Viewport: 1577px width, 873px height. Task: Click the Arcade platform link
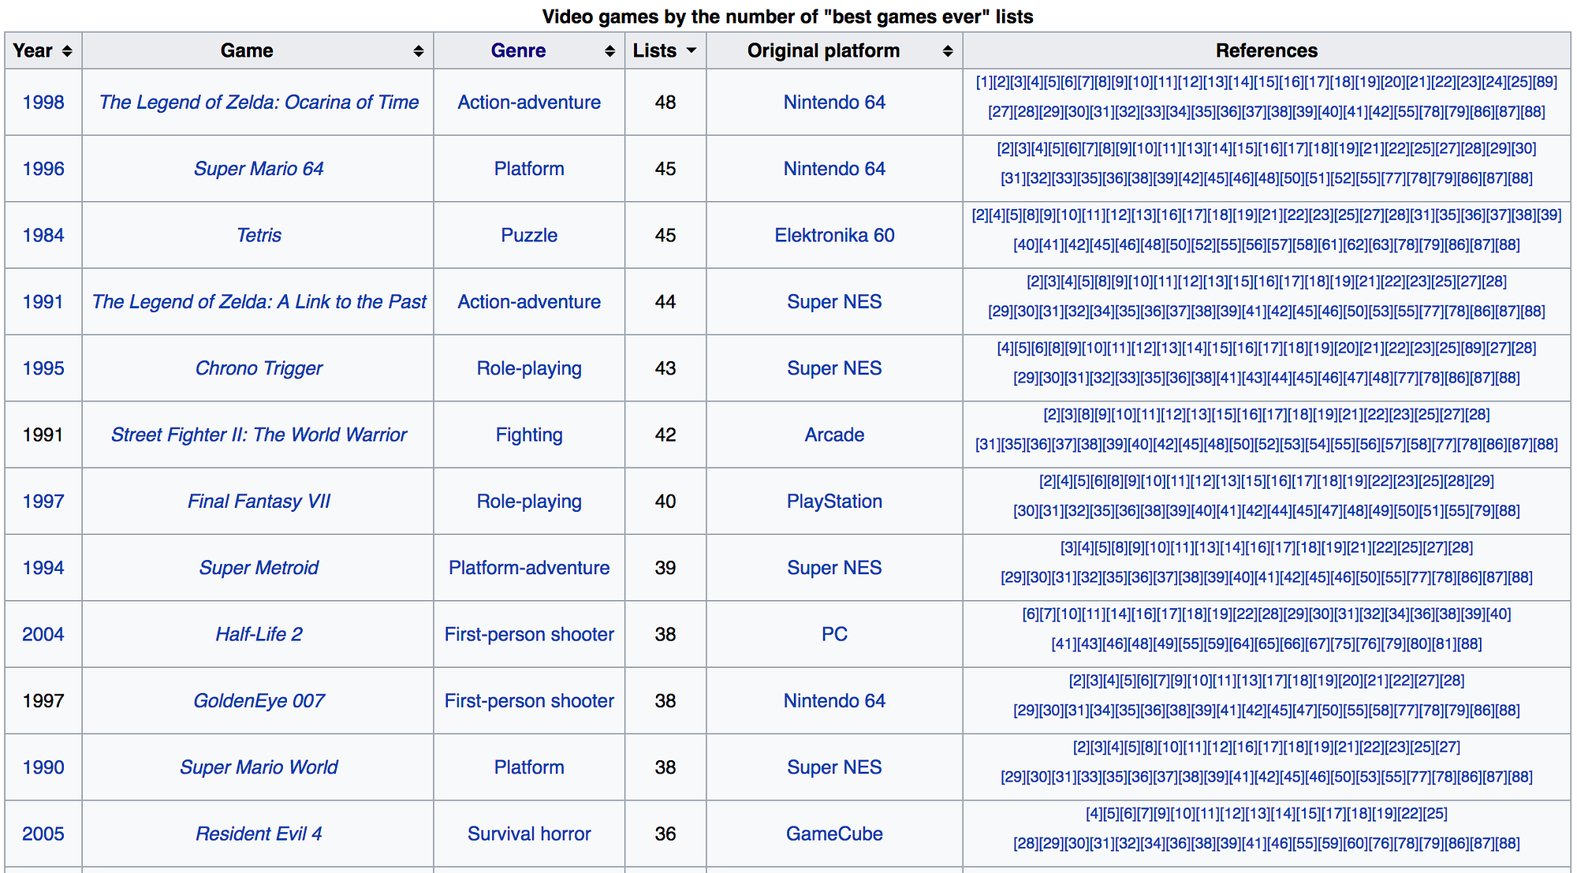point(834,435)
